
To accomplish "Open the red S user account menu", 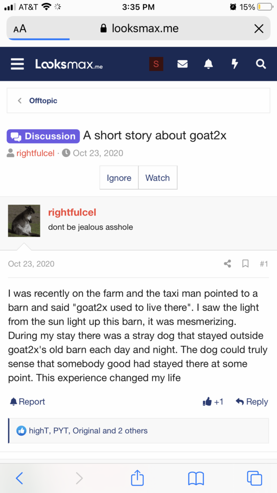I will (156, 64).
